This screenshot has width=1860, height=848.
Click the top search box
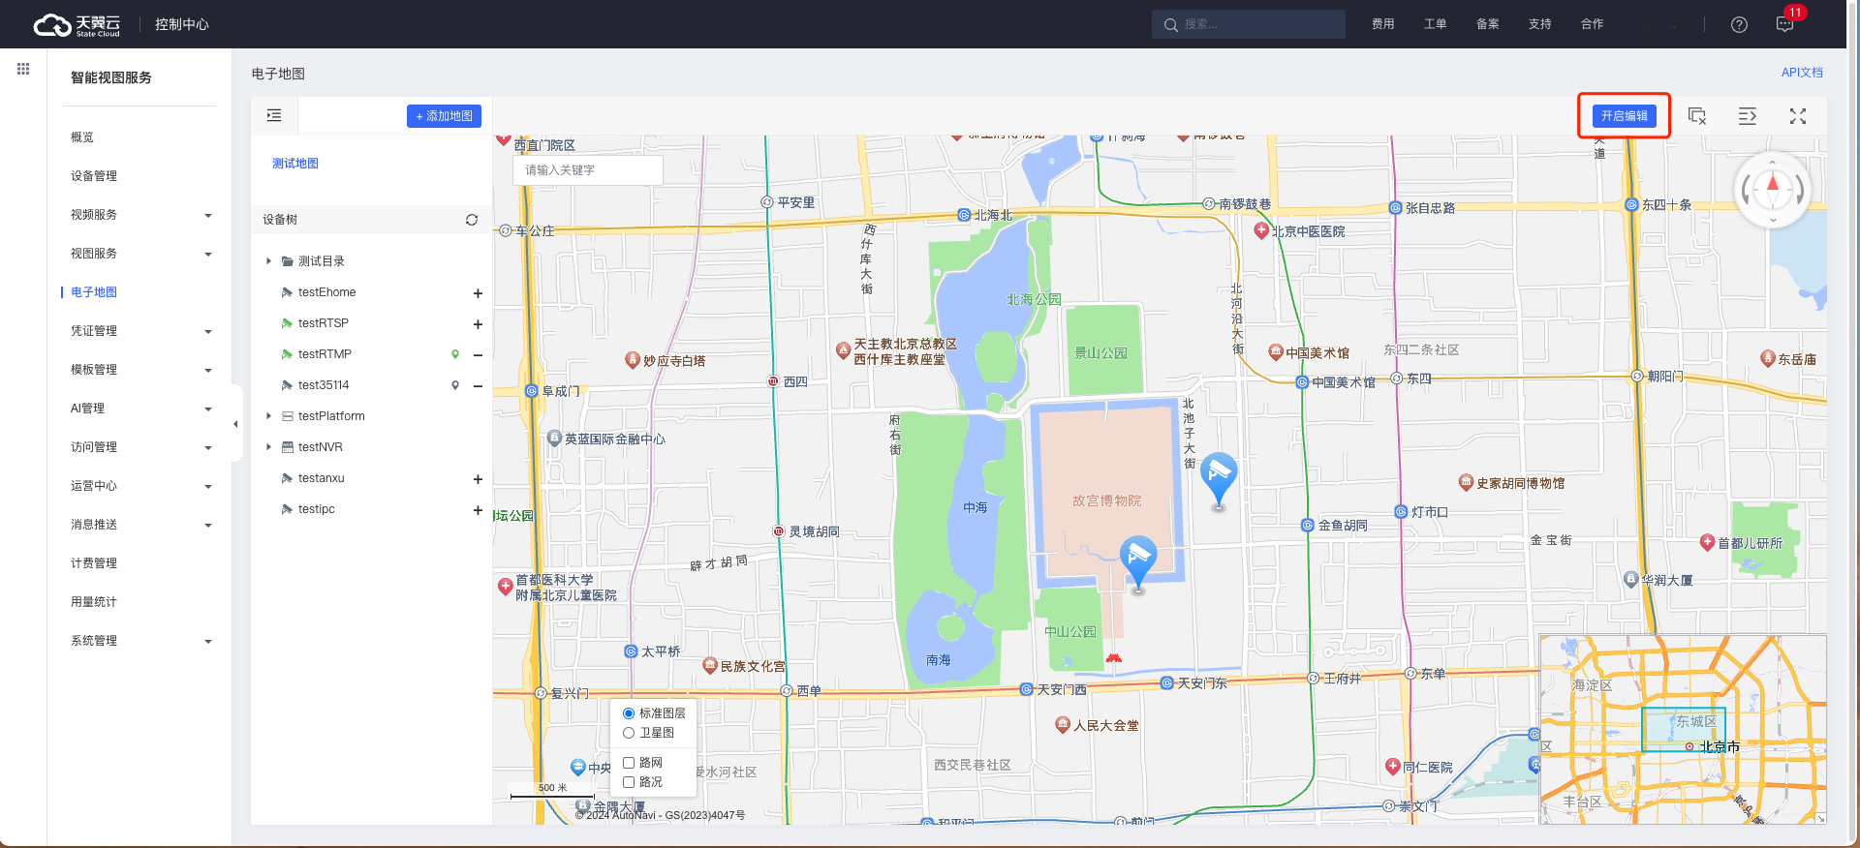1249,24
